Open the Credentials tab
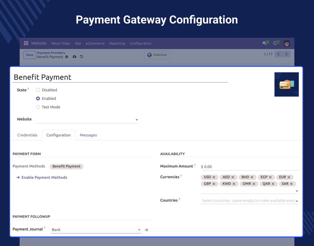Viewport: 314px width, 246px height. tap(27, 135)
